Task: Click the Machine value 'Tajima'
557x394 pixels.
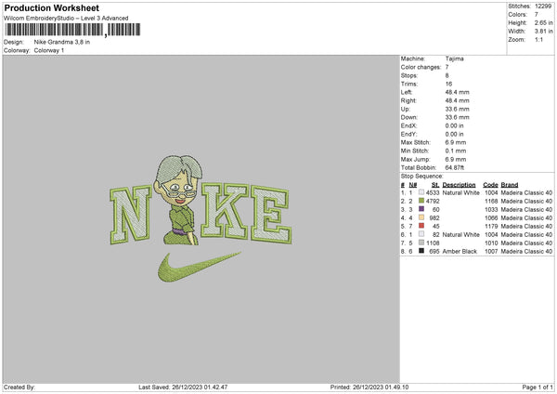Action: [454, 59]
